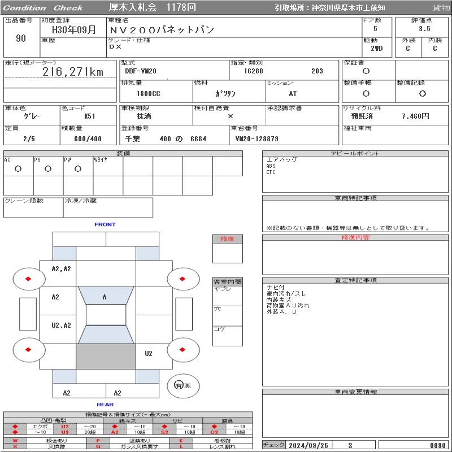Click the 外装 grade C
Image resolution: width=452 pixels, height=452 pixels.
[x=407, y=49]
